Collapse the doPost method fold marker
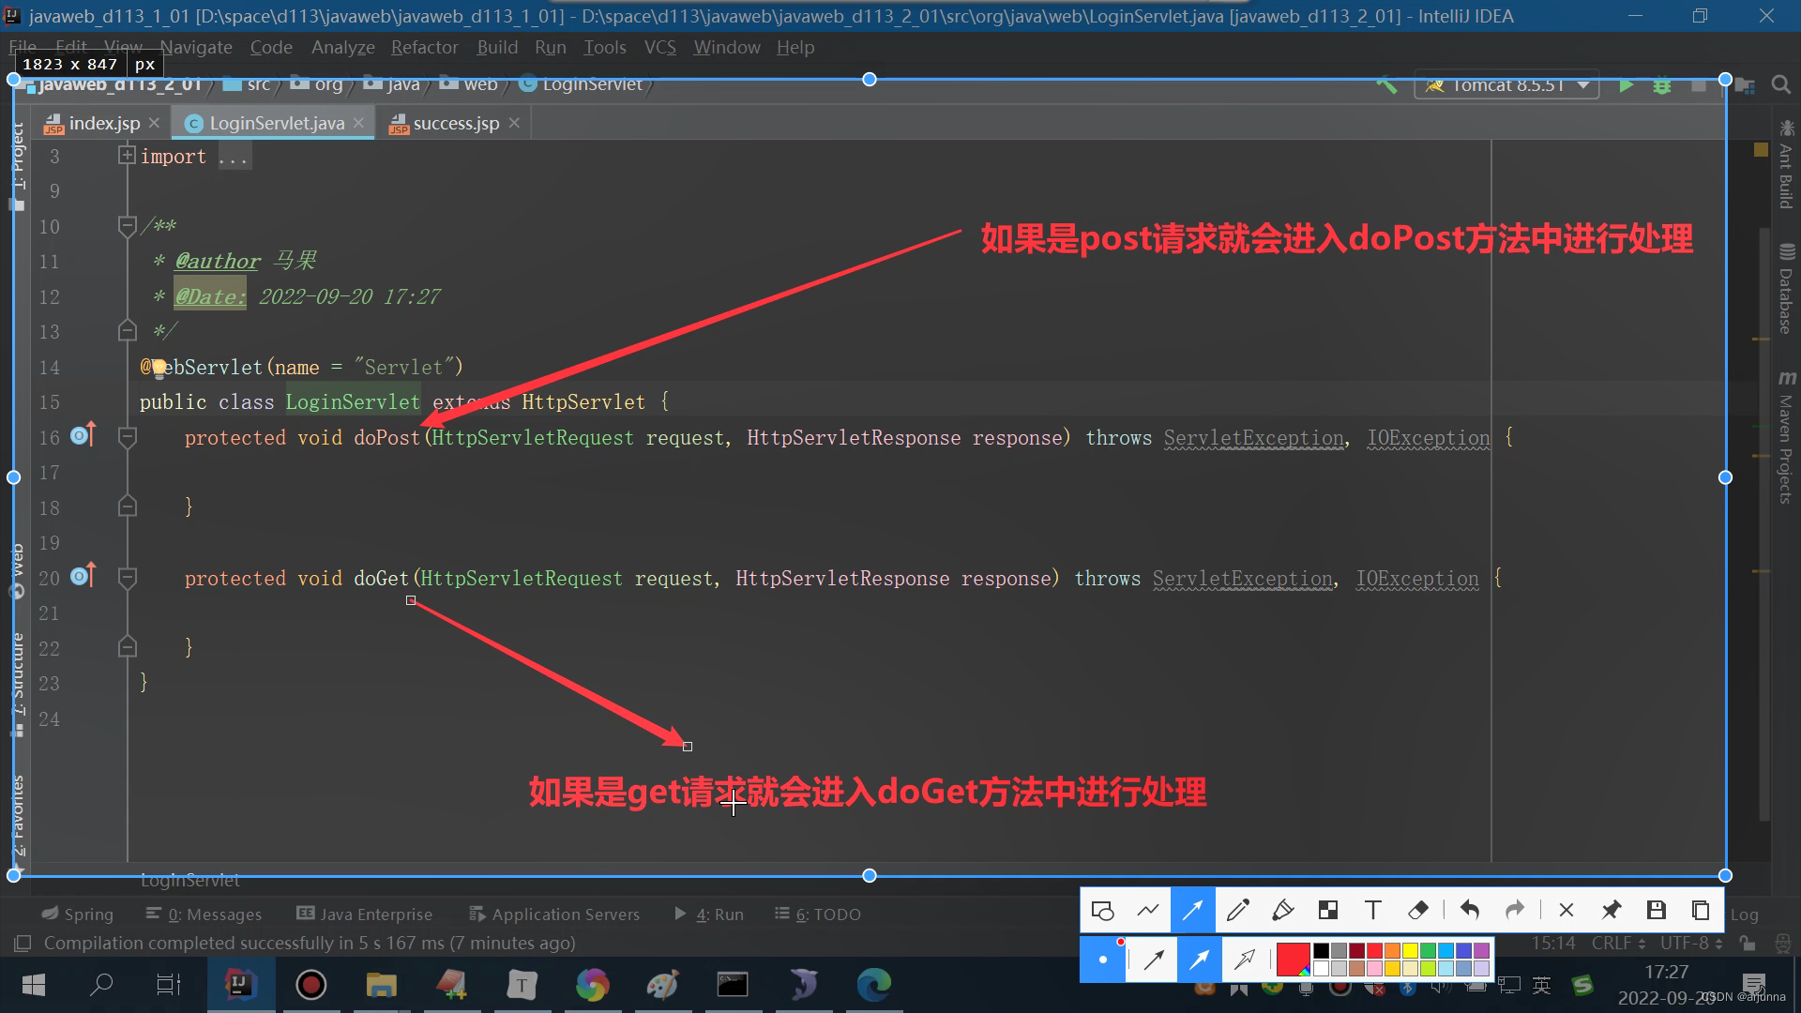The width and height of the screenshot is (1801, 1013). click(x=127, y=437)
